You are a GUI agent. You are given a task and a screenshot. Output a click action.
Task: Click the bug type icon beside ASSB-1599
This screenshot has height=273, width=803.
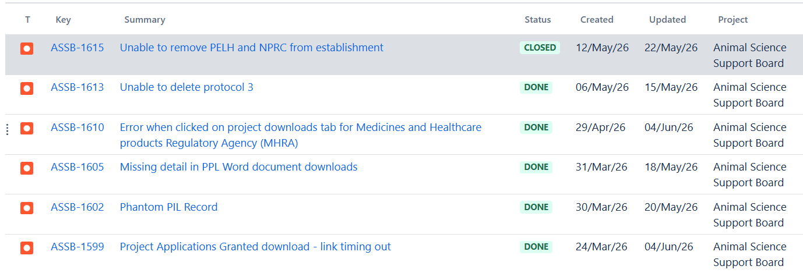27,248
